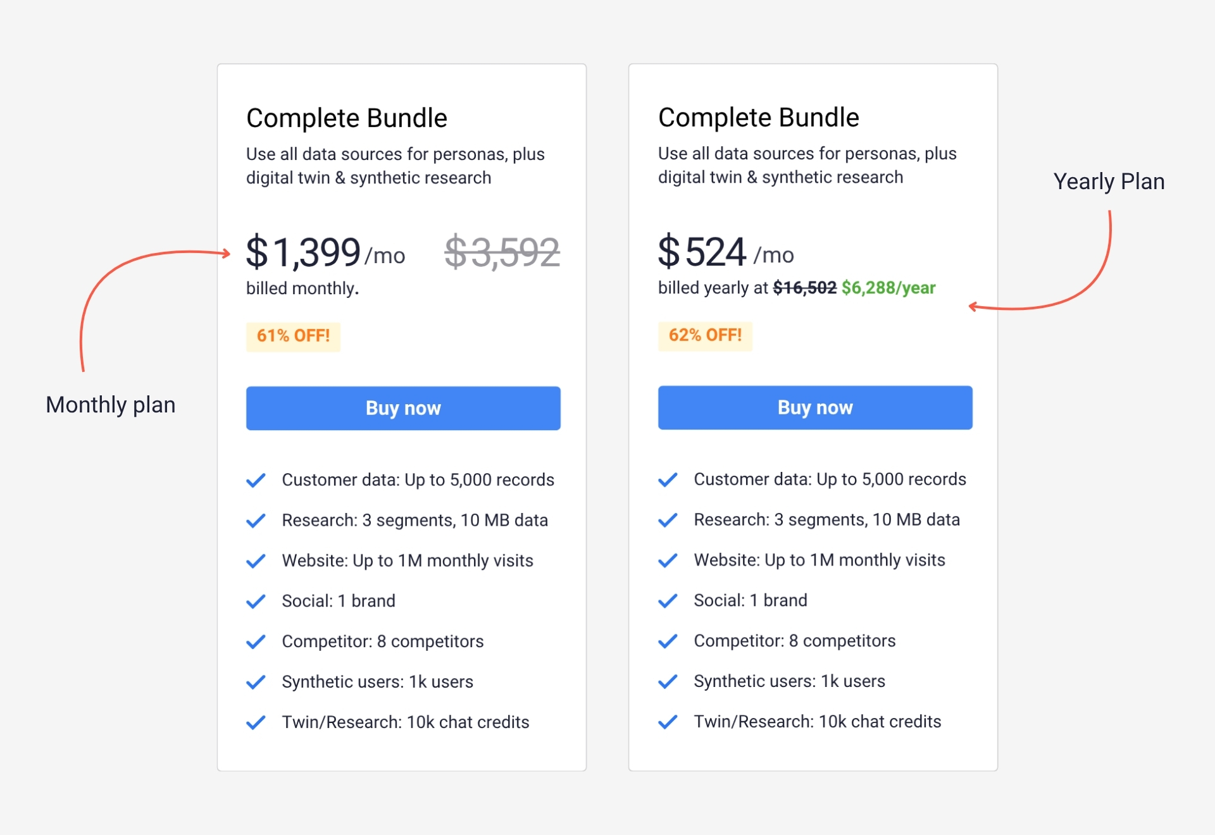Click the monthly card's Complete Bundle heading

347,118
